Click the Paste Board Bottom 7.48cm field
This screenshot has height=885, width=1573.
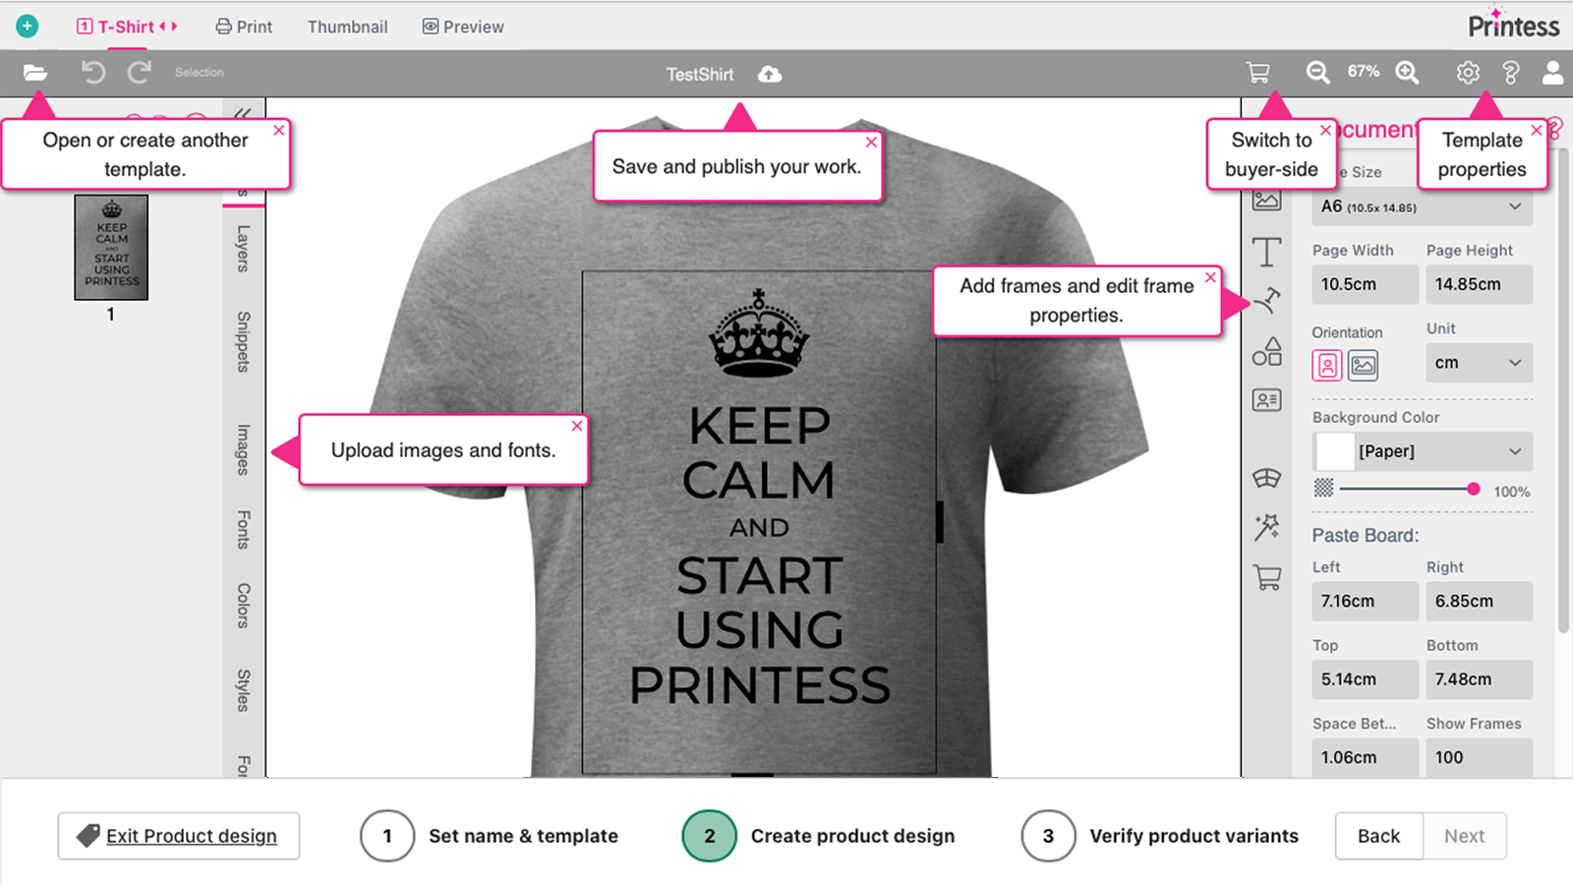point(1480,679)
